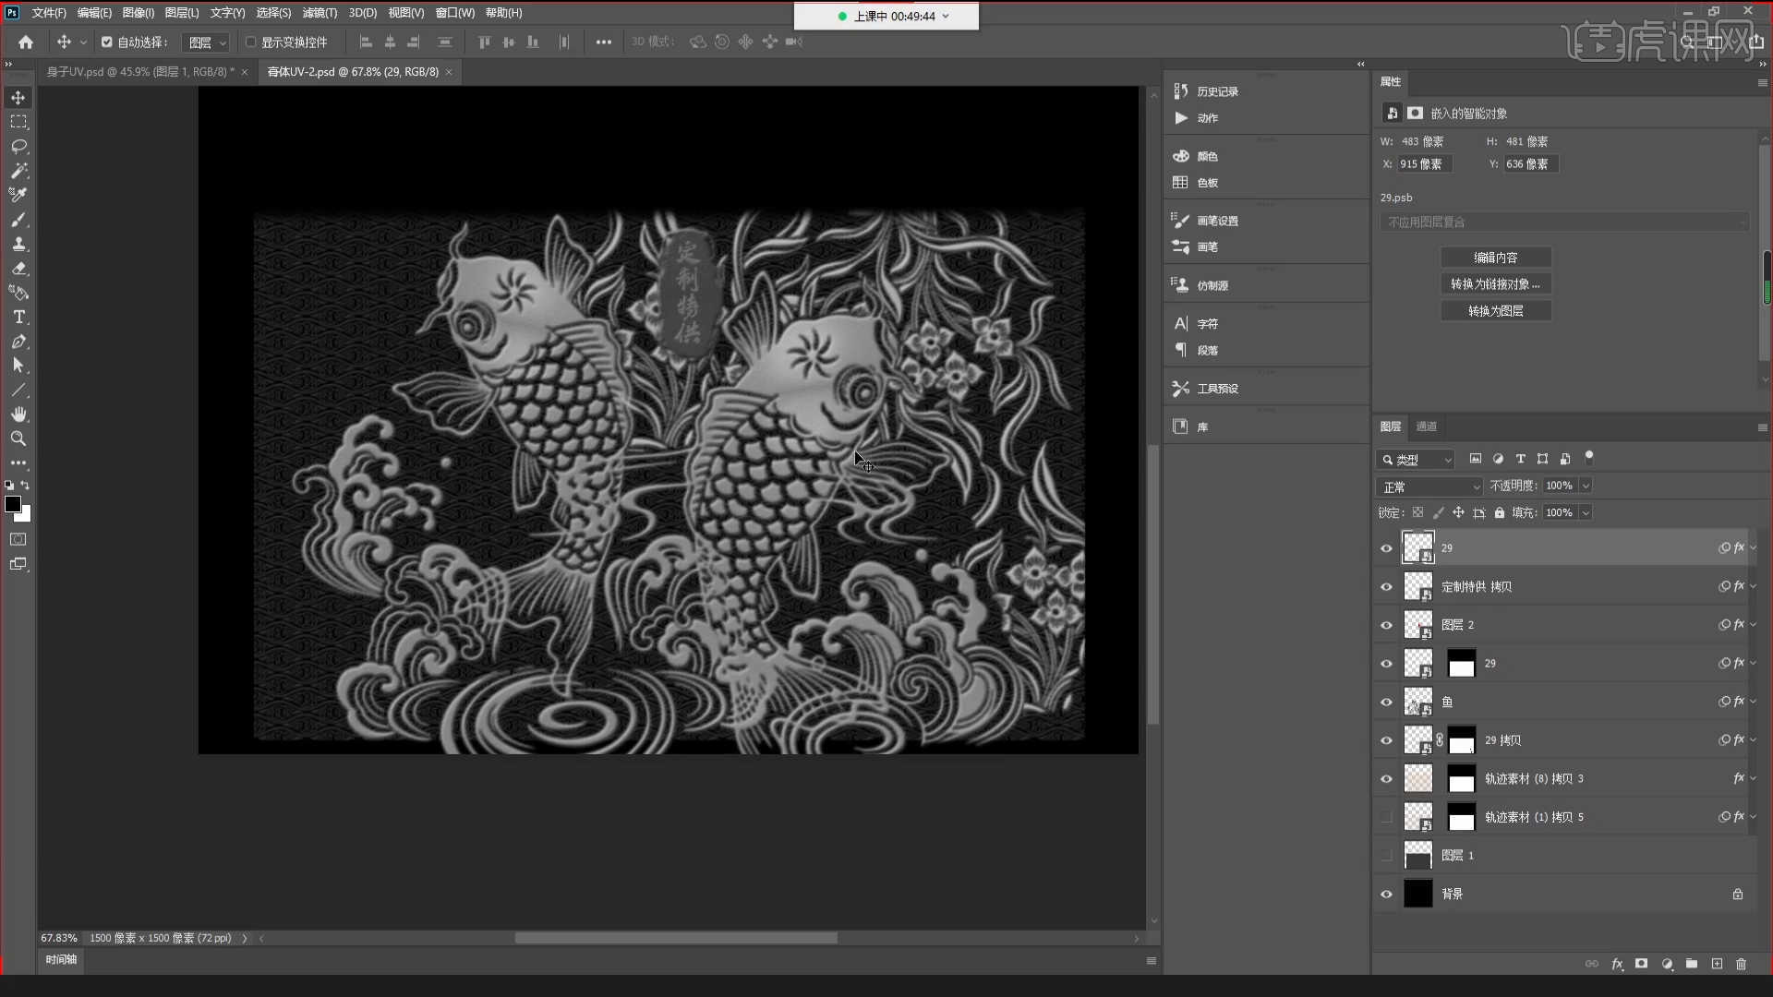Screen dimensions: 1773x997
Task: Click the create new layer icon
Action: click(1717, 964)
